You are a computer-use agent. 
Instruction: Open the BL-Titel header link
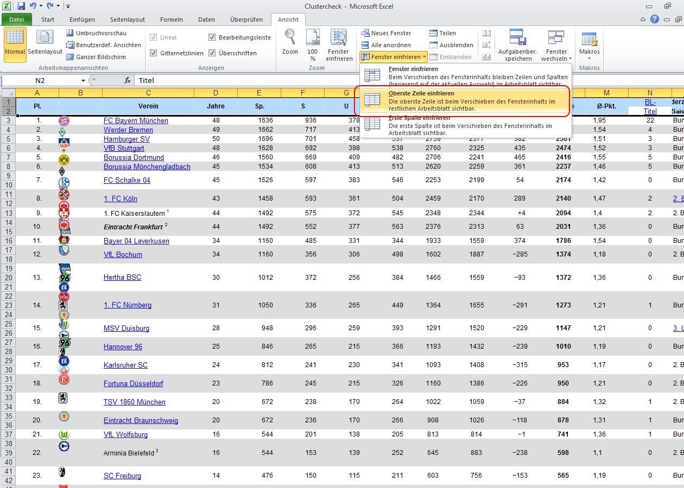[650, 106]
